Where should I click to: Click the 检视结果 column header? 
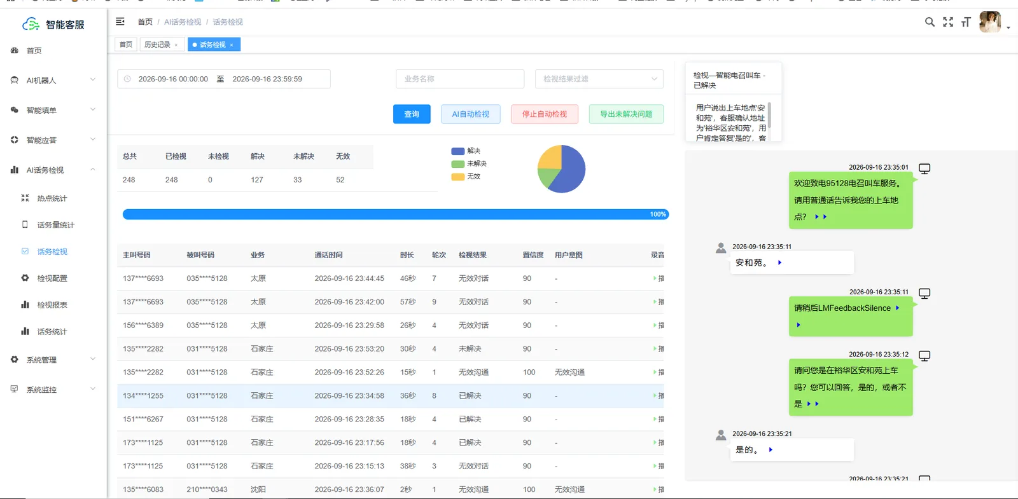(473, 255)
